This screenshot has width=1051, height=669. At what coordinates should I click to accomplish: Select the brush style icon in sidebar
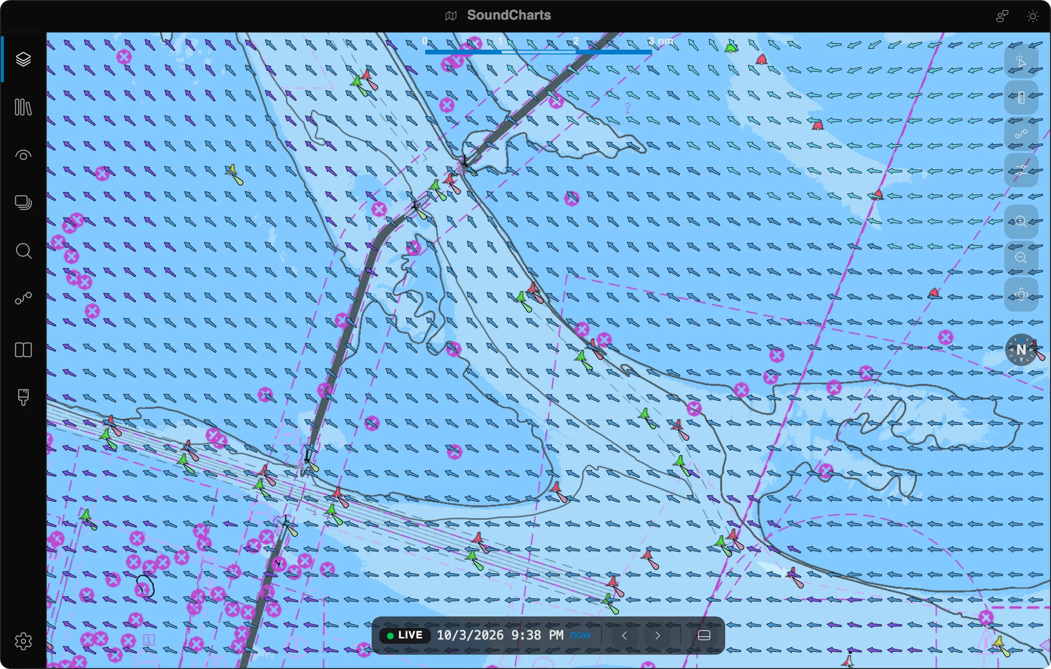tap(23, 397)
